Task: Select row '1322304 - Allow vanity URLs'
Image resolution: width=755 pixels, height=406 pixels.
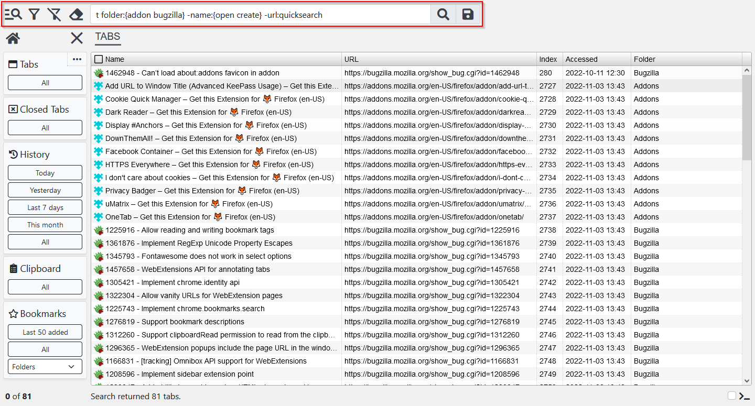Action: pyautogui.click(x=417, y=295)
